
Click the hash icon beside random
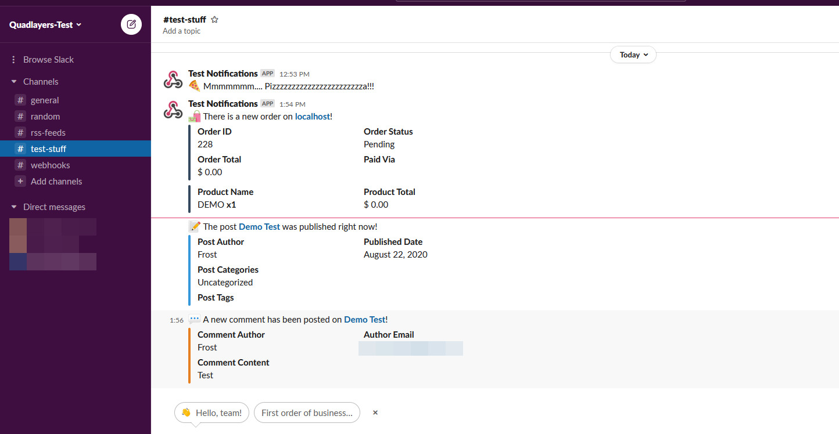20,117
